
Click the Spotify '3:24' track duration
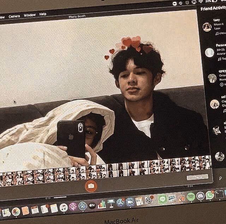190,186
